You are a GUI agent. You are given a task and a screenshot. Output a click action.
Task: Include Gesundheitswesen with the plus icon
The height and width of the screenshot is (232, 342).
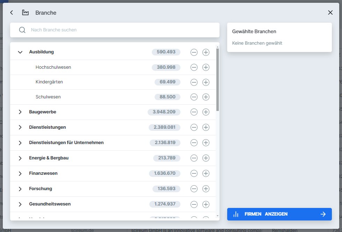pos(206,204)
